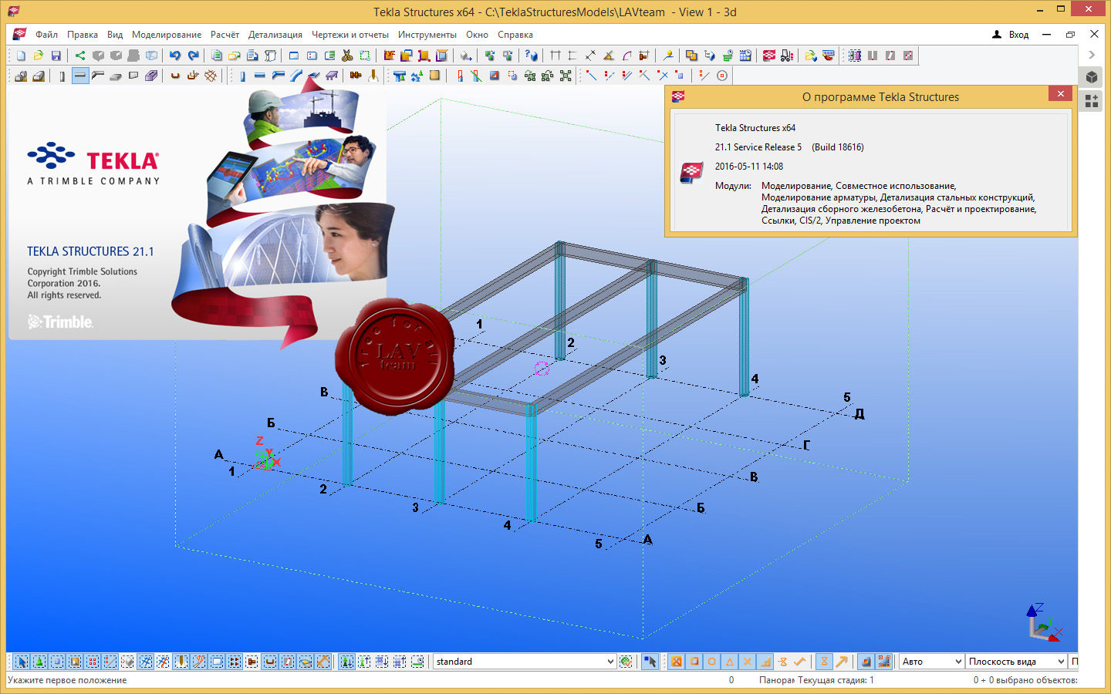Image resolution: width=1111 pixels, height=694 pixels.
Task: Click the measure angle icon
Action: click(x=609, y=56)
